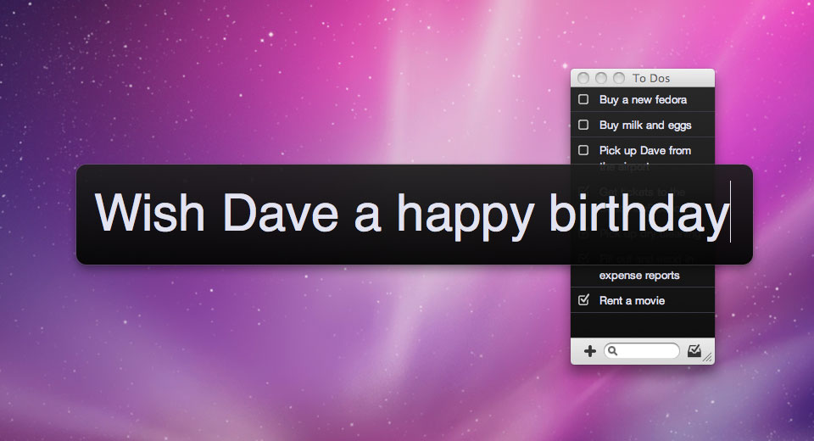Select the "expense reports" entry text
814x441 pixels.
[x=639, y=276]
